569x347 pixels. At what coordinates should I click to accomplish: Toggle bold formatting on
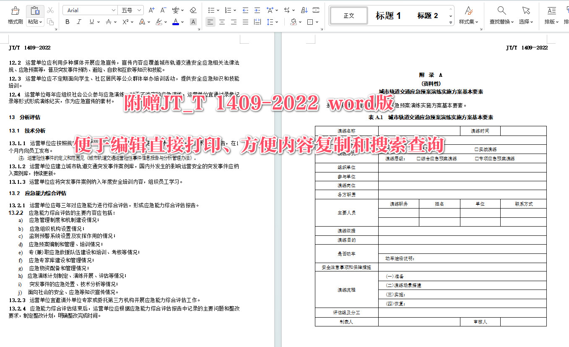coord(67,21)
